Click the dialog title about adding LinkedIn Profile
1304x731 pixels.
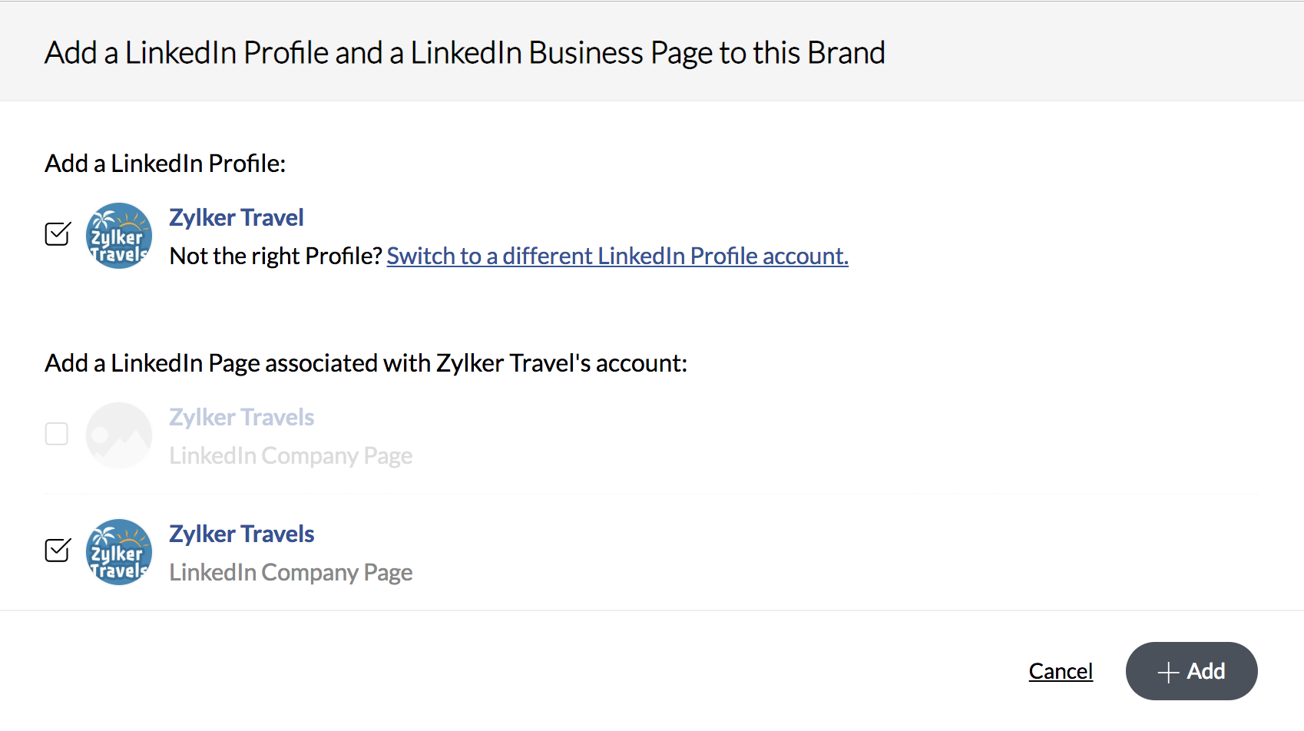(x=465, y=53)
